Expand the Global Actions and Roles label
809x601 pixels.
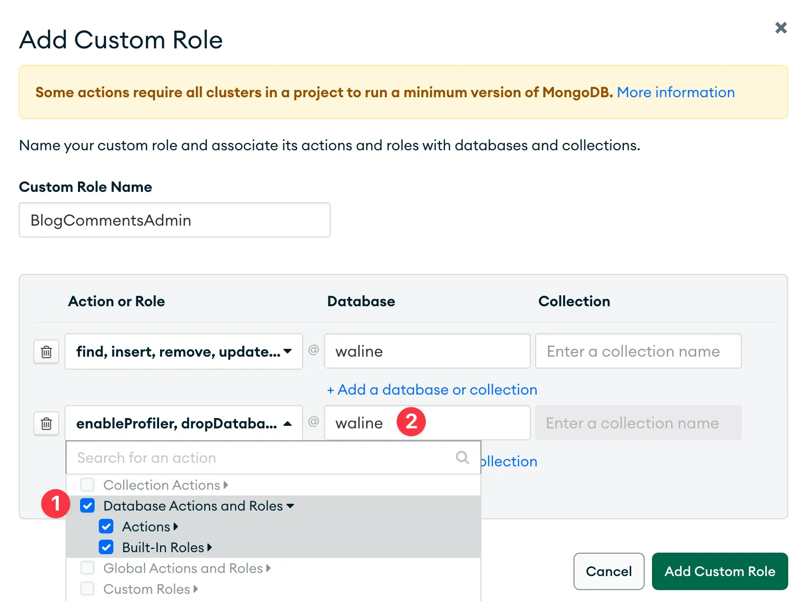point(187,568)
